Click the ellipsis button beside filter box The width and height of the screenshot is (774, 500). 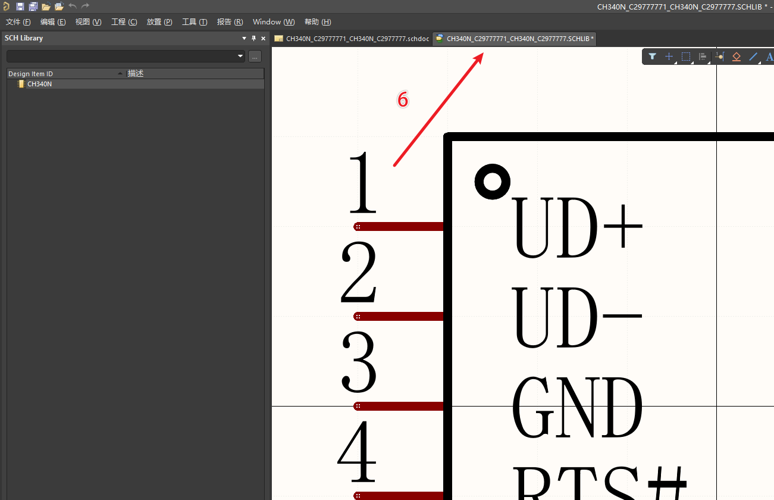255,57
